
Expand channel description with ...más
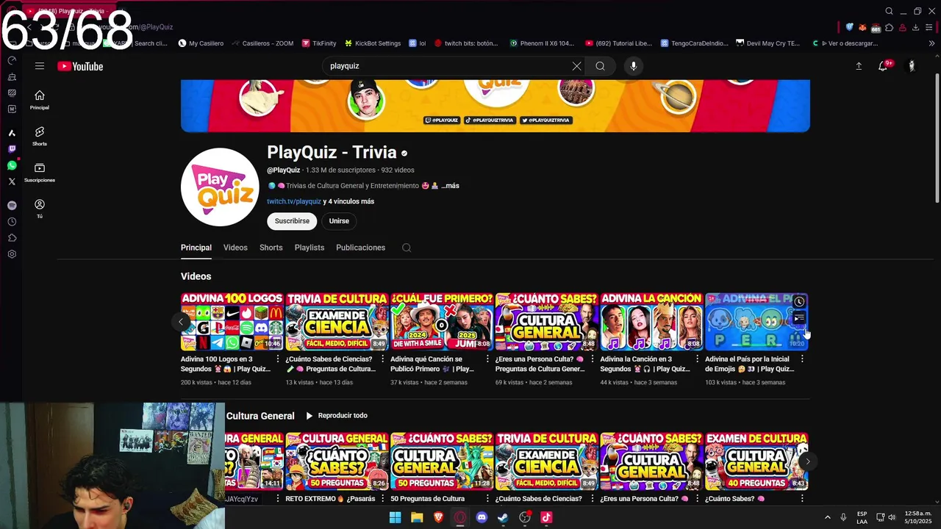click(450, 186)
